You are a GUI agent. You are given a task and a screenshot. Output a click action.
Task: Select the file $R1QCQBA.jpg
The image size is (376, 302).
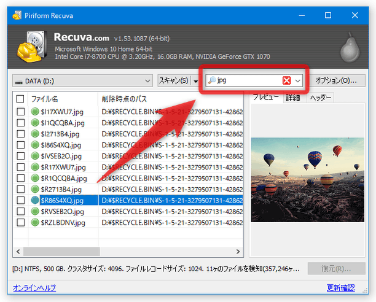click(x=64, y=178)
